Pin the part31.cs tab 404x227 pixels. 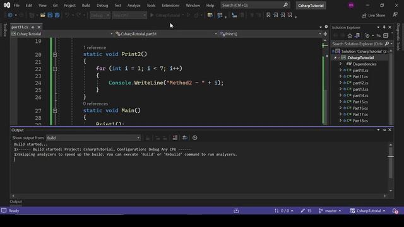[33, 27]
